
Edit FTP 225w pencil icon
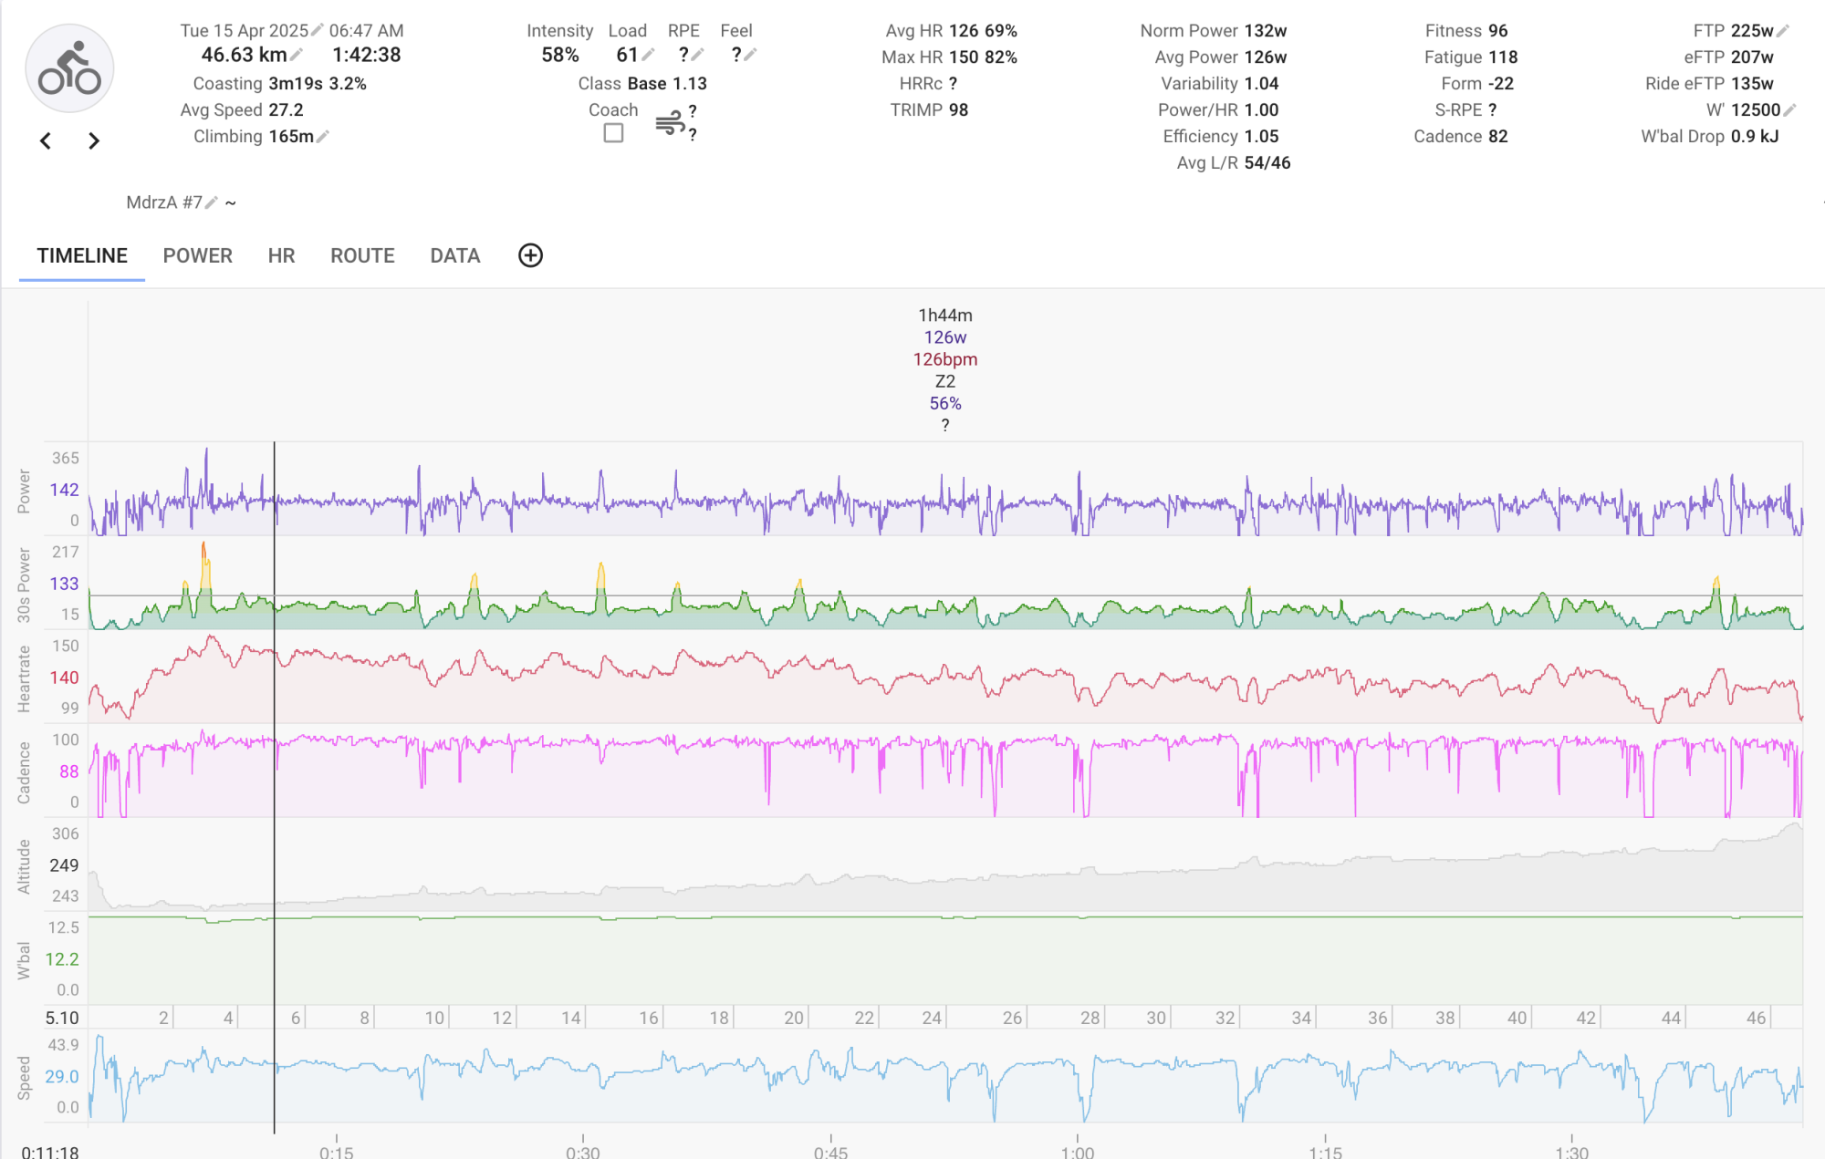point(1783,30)
